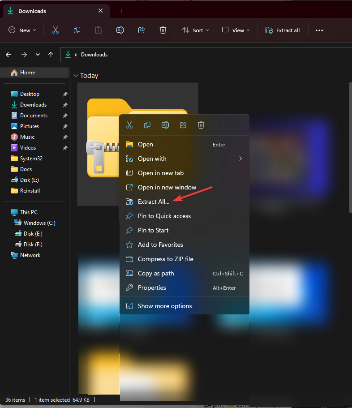The width and height of the screenshot is (352, 408).
Task: Unpin Music using its pin icon
Action: [x=65, y=137]
